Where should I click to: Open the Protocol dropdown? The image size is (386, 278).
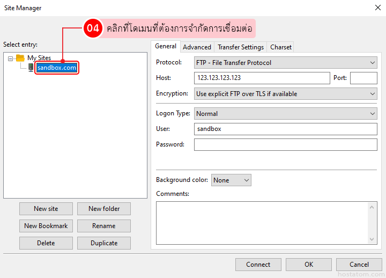(285, 63)
